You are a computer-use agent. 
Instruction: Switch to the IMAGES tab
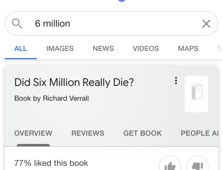(x=60, y=49)
